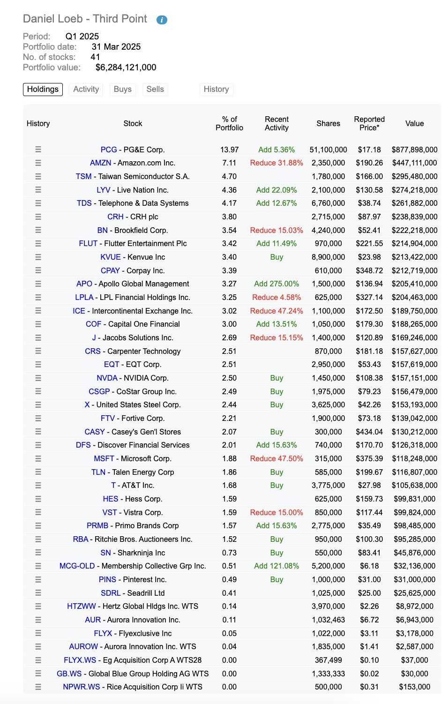Open history icon for KVUE row
The height and width of the screenshot is (704, 448).
(x=38, y=257)
